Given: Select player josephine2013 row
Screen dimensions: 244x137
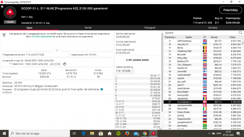Looking at the screenshot, I should pos(203,122).
